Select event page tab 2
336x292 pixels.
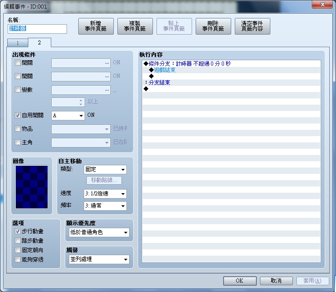tap(40, 42)
